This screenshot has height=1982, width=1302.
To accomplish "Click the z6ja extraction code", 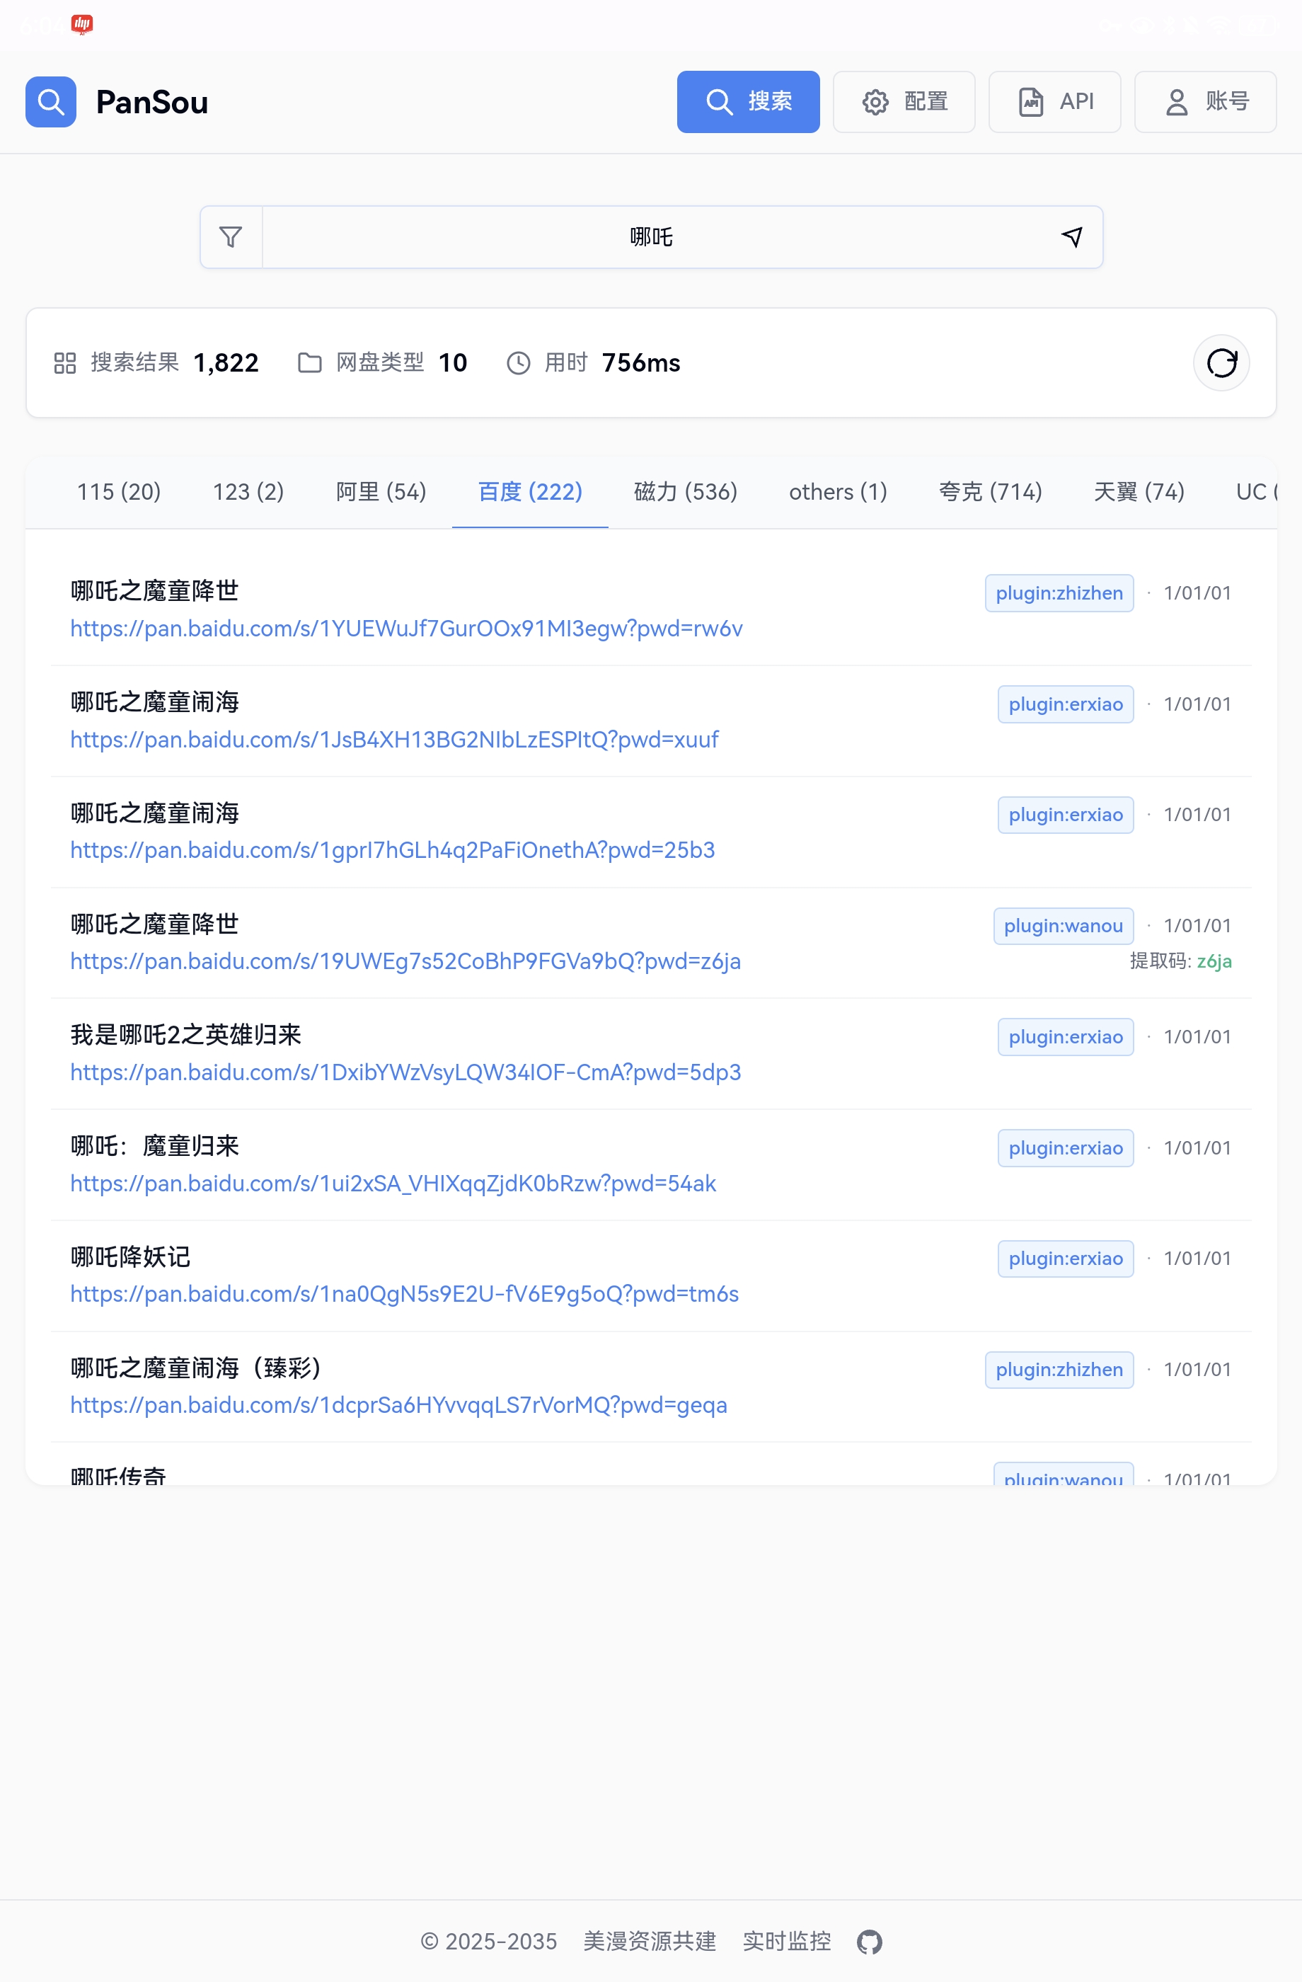I will (x=1214, y=962).
